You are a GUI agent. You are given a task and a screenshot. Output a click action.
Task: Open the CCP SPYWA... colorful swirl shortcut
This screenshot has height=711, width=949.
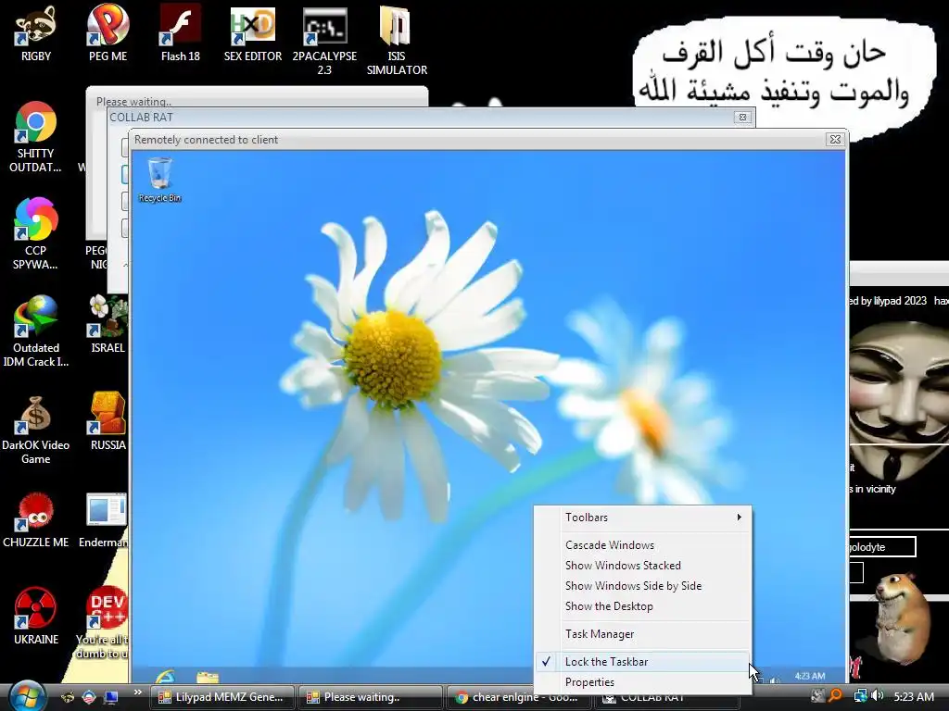click(x=36, y=233)
